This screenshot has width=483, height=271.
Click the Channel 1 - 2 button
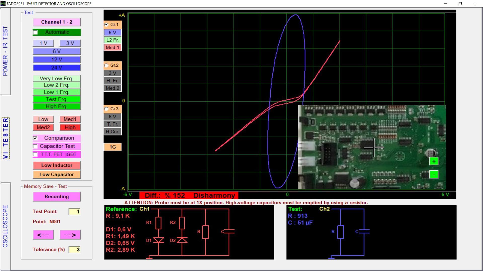click(57, 22)
